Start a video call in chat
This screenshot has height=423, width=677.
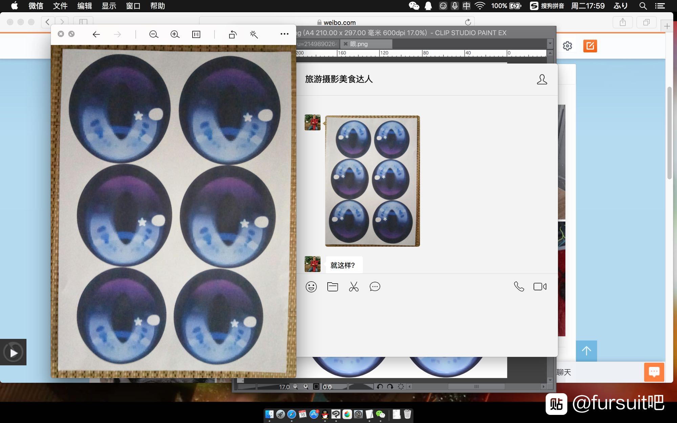pos(540,287)
